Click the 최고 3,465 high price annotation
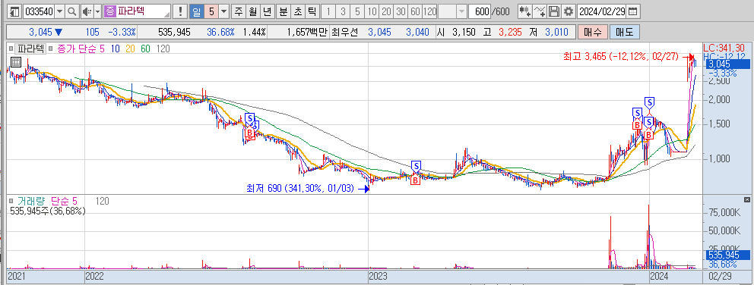This screenshot has height=285, width=754. point(621,57)
